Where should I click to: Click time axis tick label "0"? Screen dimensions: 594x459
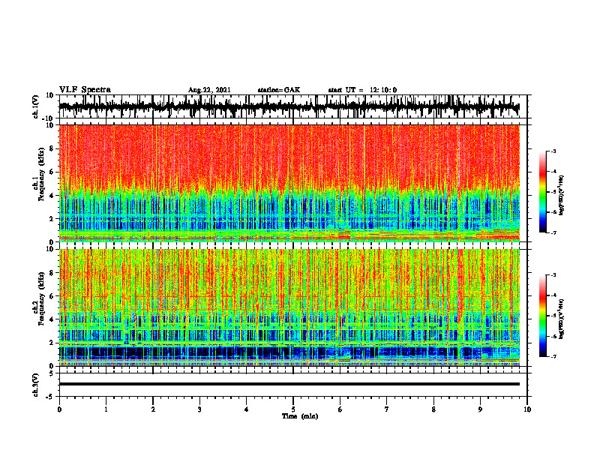pos(59,409)
